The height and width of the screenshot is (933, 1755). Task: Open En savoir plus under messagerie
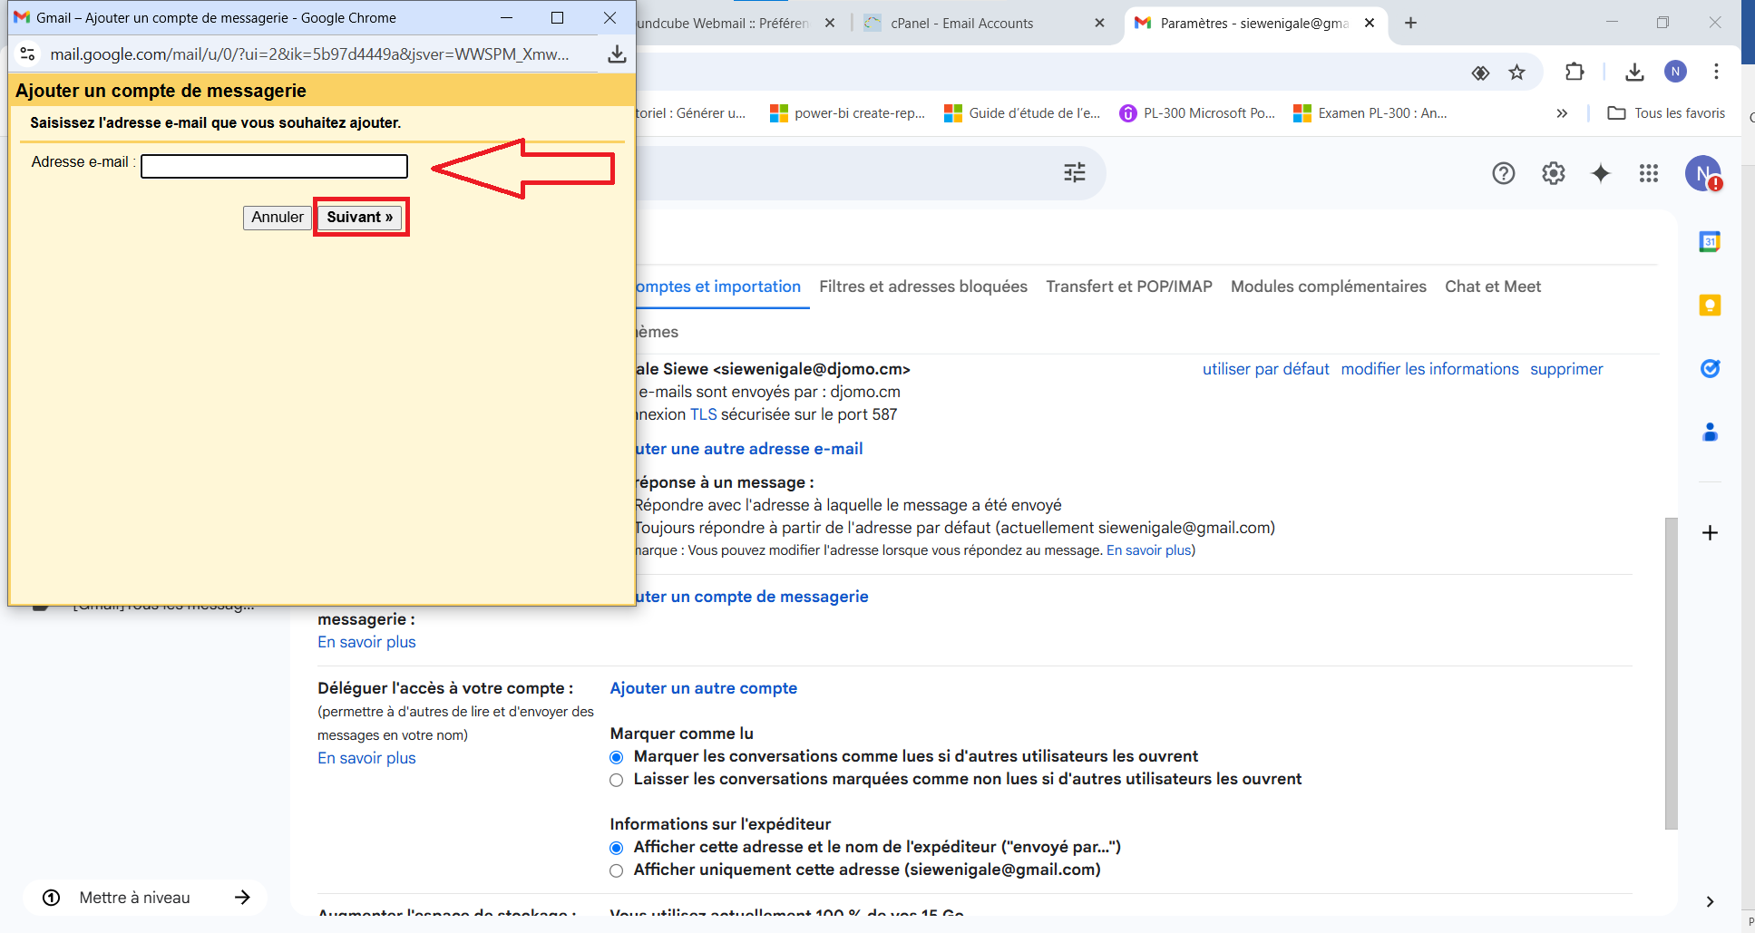pos(366,642)
